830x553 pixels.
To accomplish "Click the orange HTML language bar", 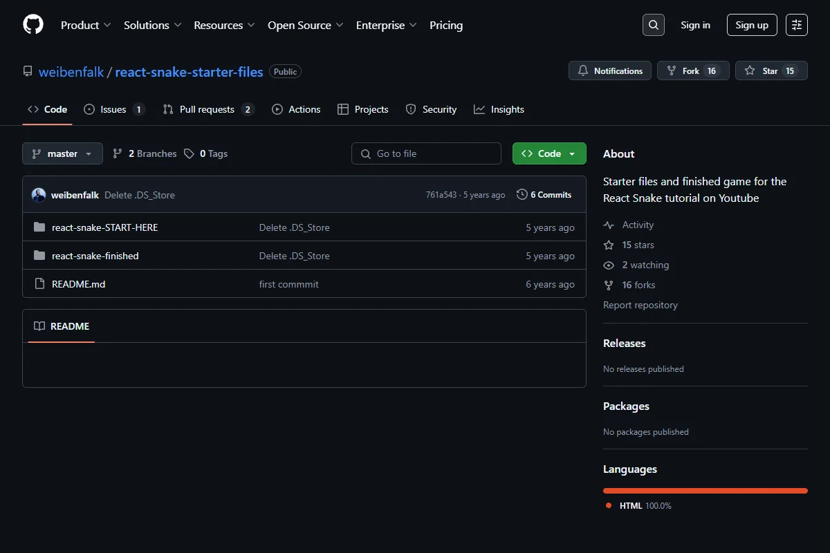I will tap(705, 491).
